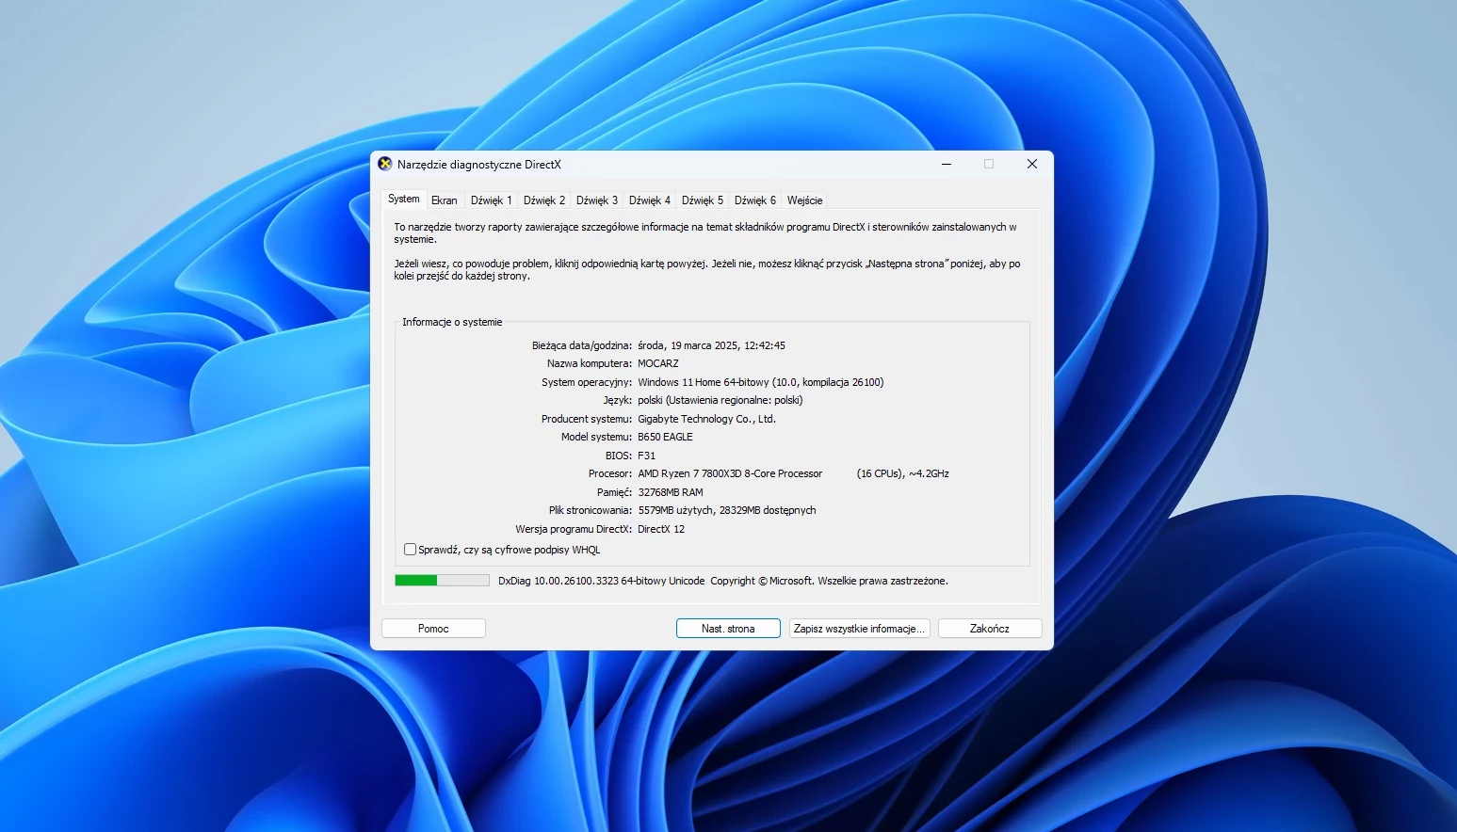Show the Dźwięk 5 tab
The width and height of the screenshot is (1457, 832).
(x=703, y=200)
